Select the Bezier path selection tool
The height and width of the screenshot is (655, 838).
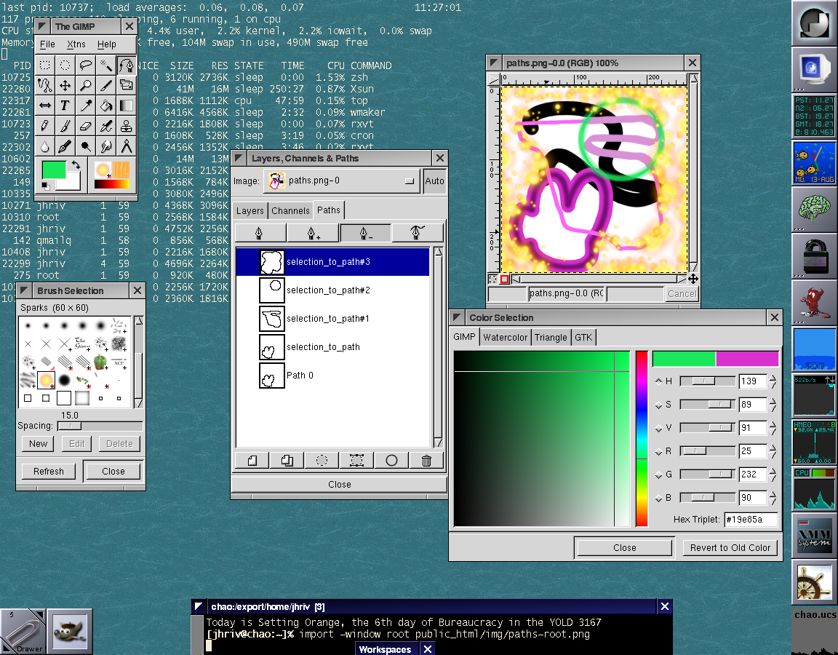point(126,65)
